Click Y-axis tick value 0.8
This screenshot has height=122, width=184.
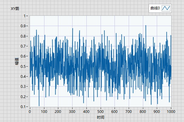23,36
